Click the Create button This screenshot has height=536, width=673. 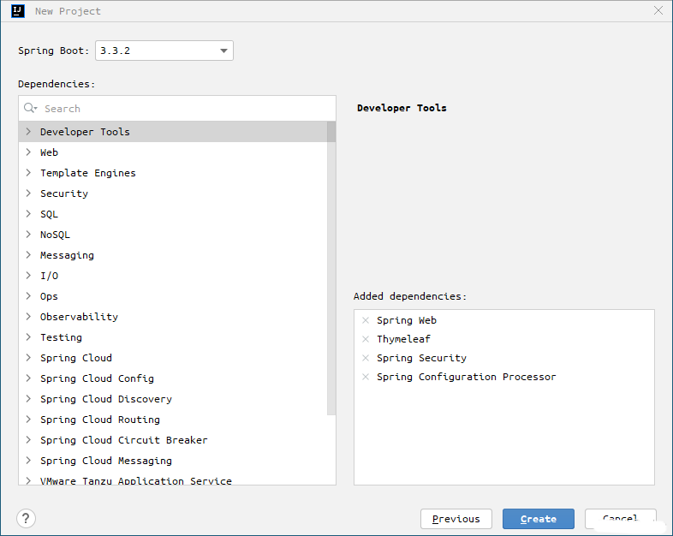539,519
